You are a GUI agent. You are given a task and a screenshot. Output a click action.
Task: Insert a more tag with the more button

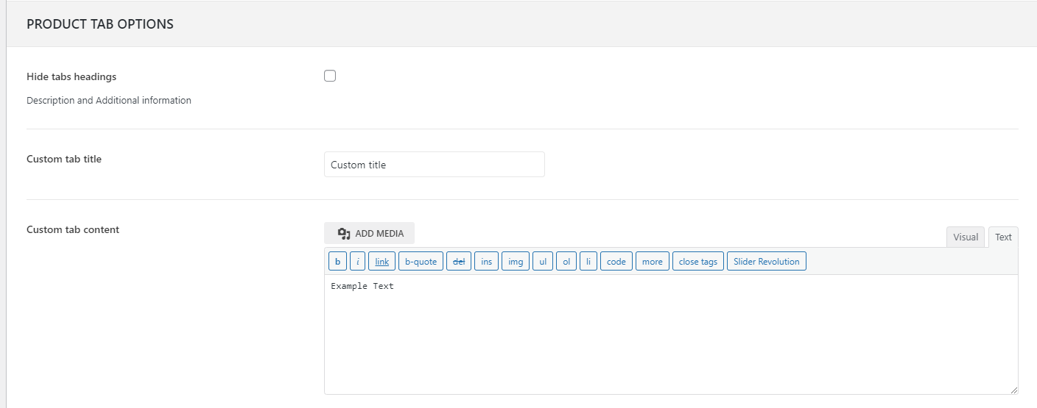(x=652, y=262)
